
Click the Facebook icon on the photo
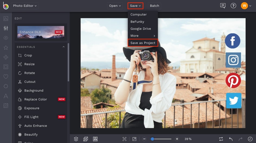coord(232,41)
